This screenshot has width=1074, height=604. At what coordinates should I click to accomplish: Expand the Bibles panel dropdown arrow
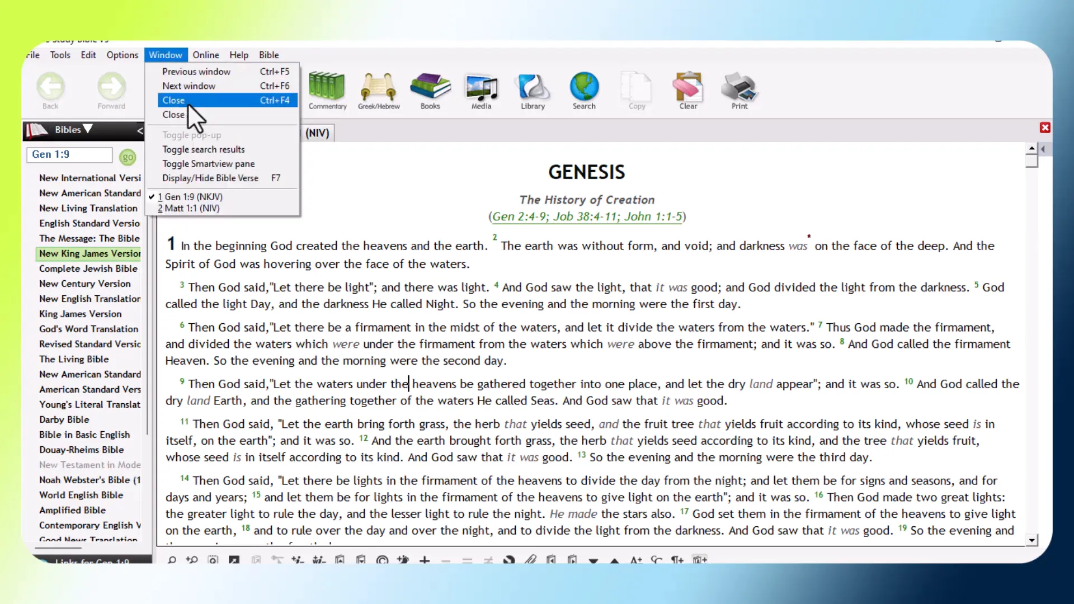88,129
